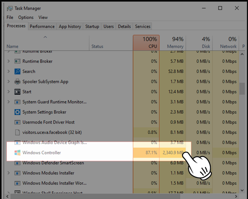Screen dimensions: 248x199
Task: Expand the Spooler SubSystem App group
Action: click(9, 81)
